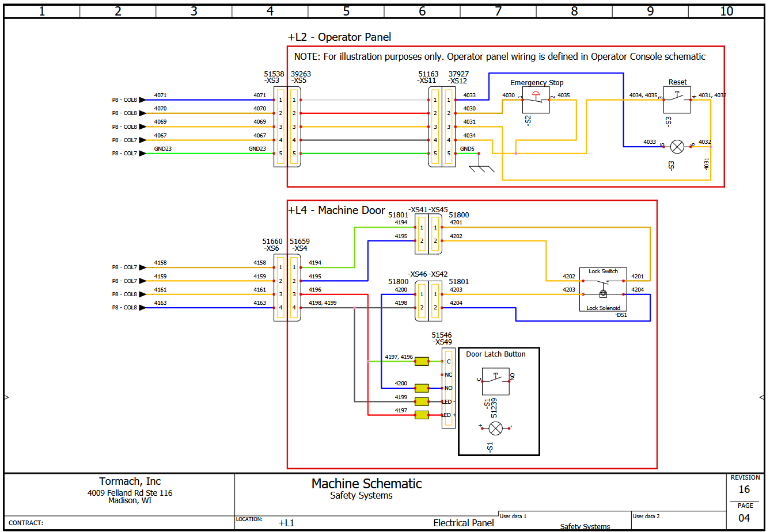The image size is (770, 532).
Task: Select the page number 04 field
Action: tap(744, 518)
